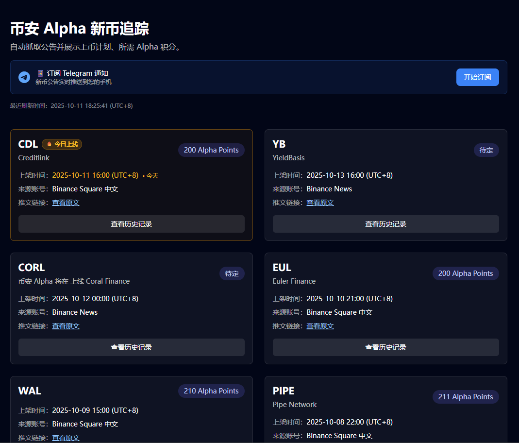
Task: Click the 币安 Alpha 新币追踪 page title
Action: 80,29
